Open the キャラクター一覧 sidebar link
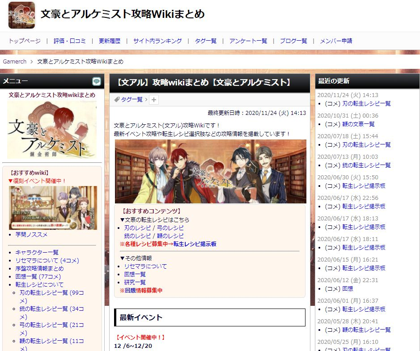 click(37, 253)
